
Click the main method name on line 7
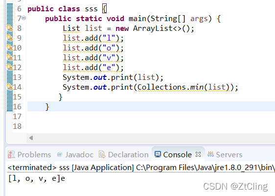137,19
